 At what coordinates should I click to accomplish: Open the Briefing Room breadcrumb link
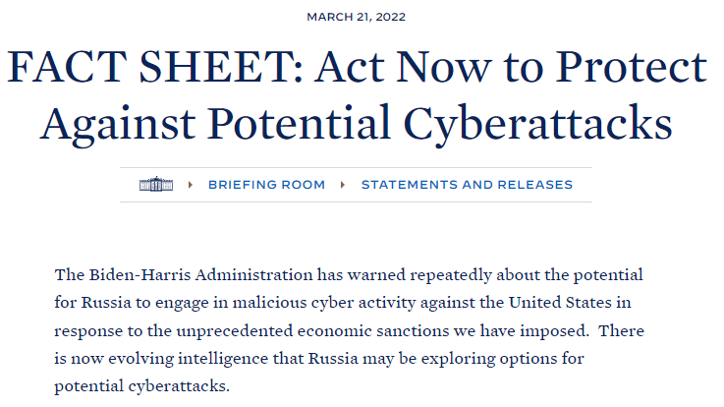point(266,185)
